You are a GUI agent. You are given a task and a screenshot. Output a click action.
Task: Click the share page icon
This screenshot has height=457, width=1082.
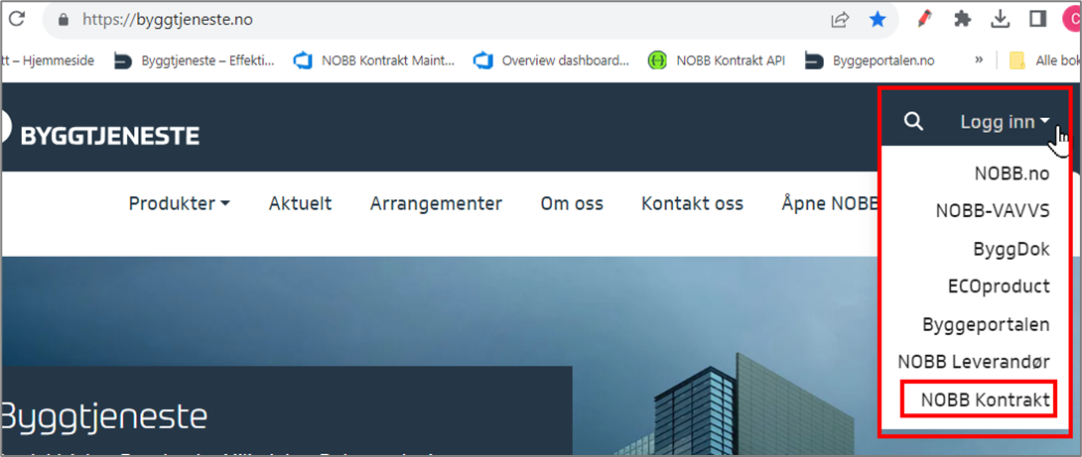coord(840,19)
